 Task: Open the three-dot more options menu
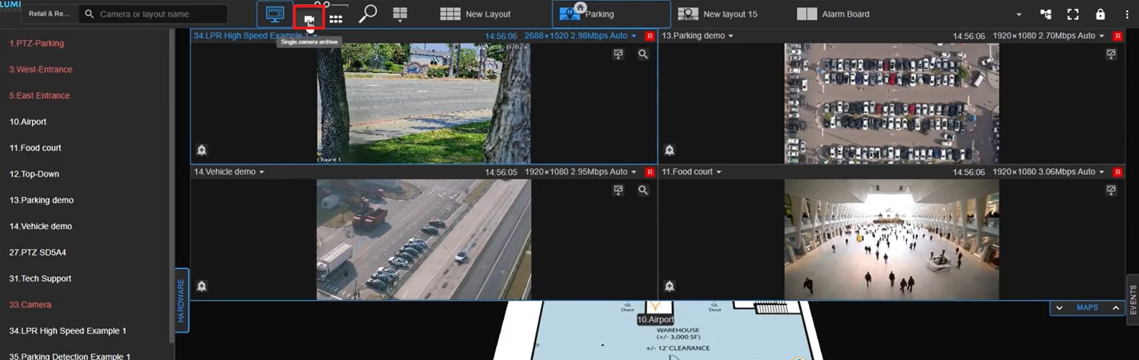click(1127, 14)
